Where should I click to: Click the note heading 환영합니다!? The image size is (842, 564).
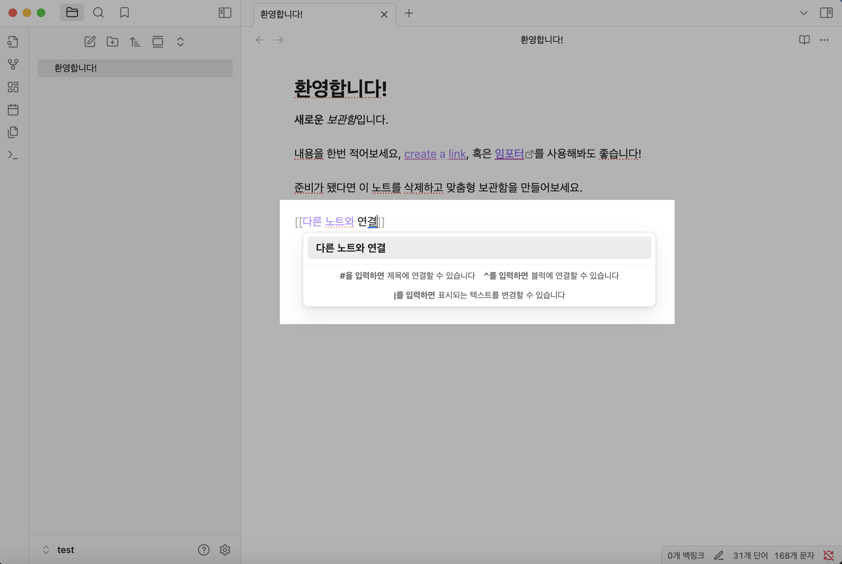point(341,88)
